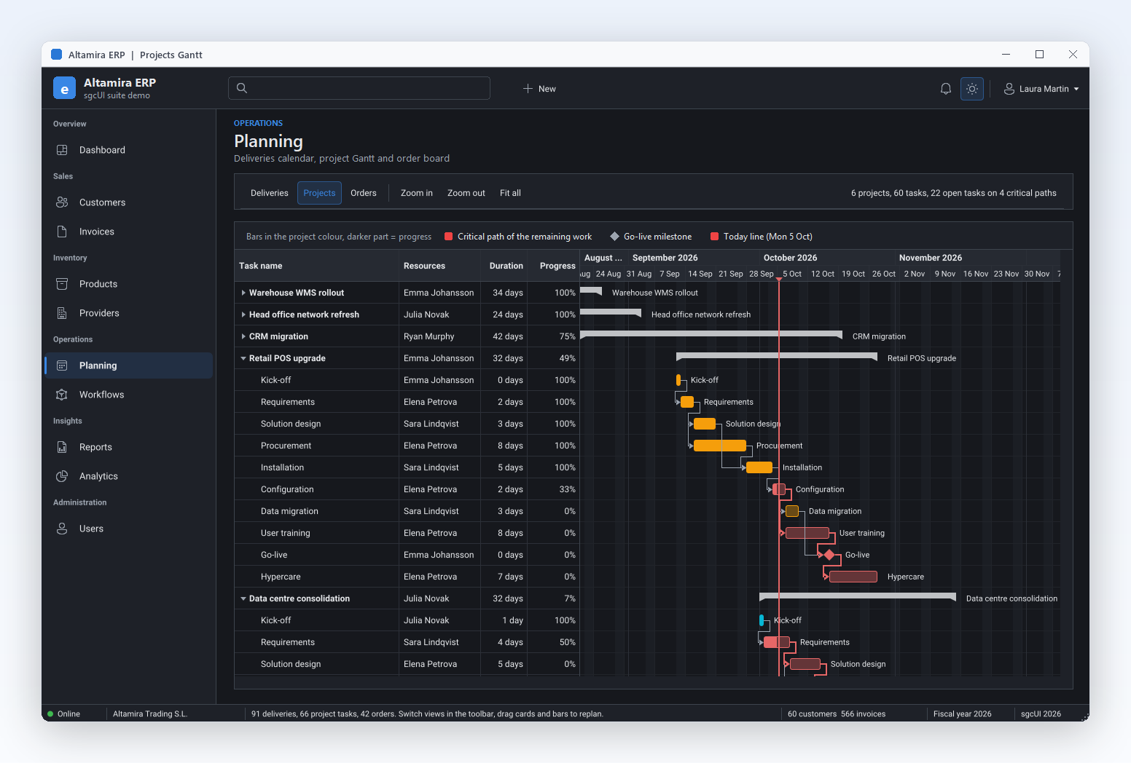The height and width of the screenshot is (763, 1131).
Task: Select the Data migration task name
Action: 289,511
